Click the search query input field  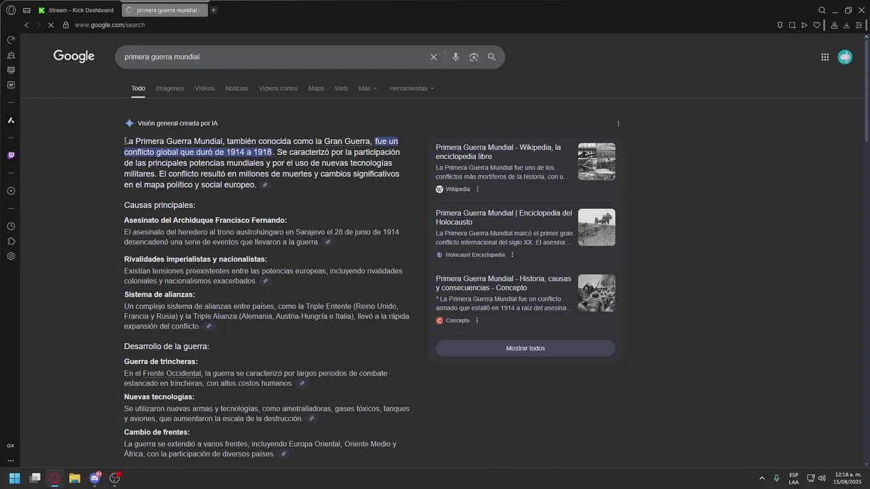(x=272, y=57)
